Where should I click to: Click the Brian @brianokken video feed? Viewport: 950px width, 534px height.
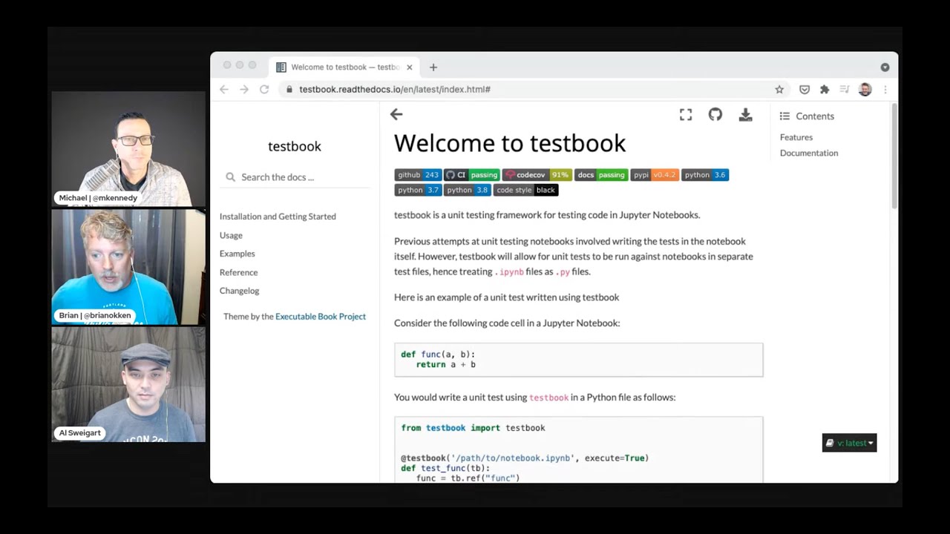[x=128, y=266]
